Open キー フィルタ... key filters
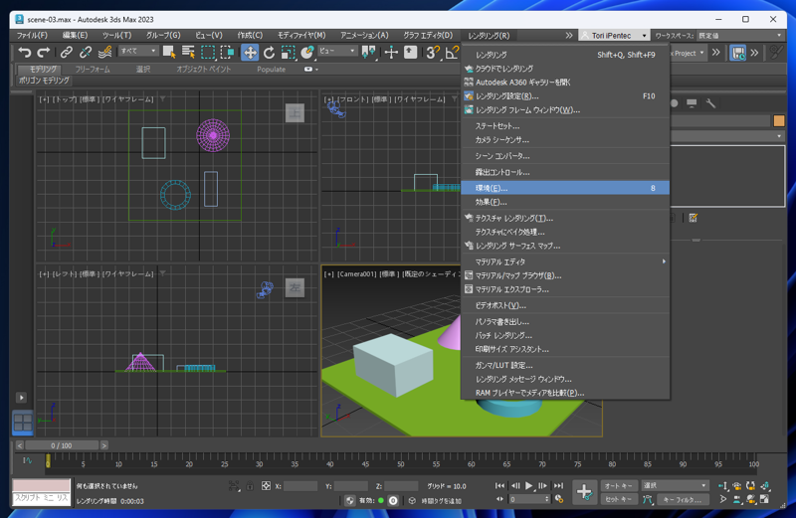 point(683,500)
